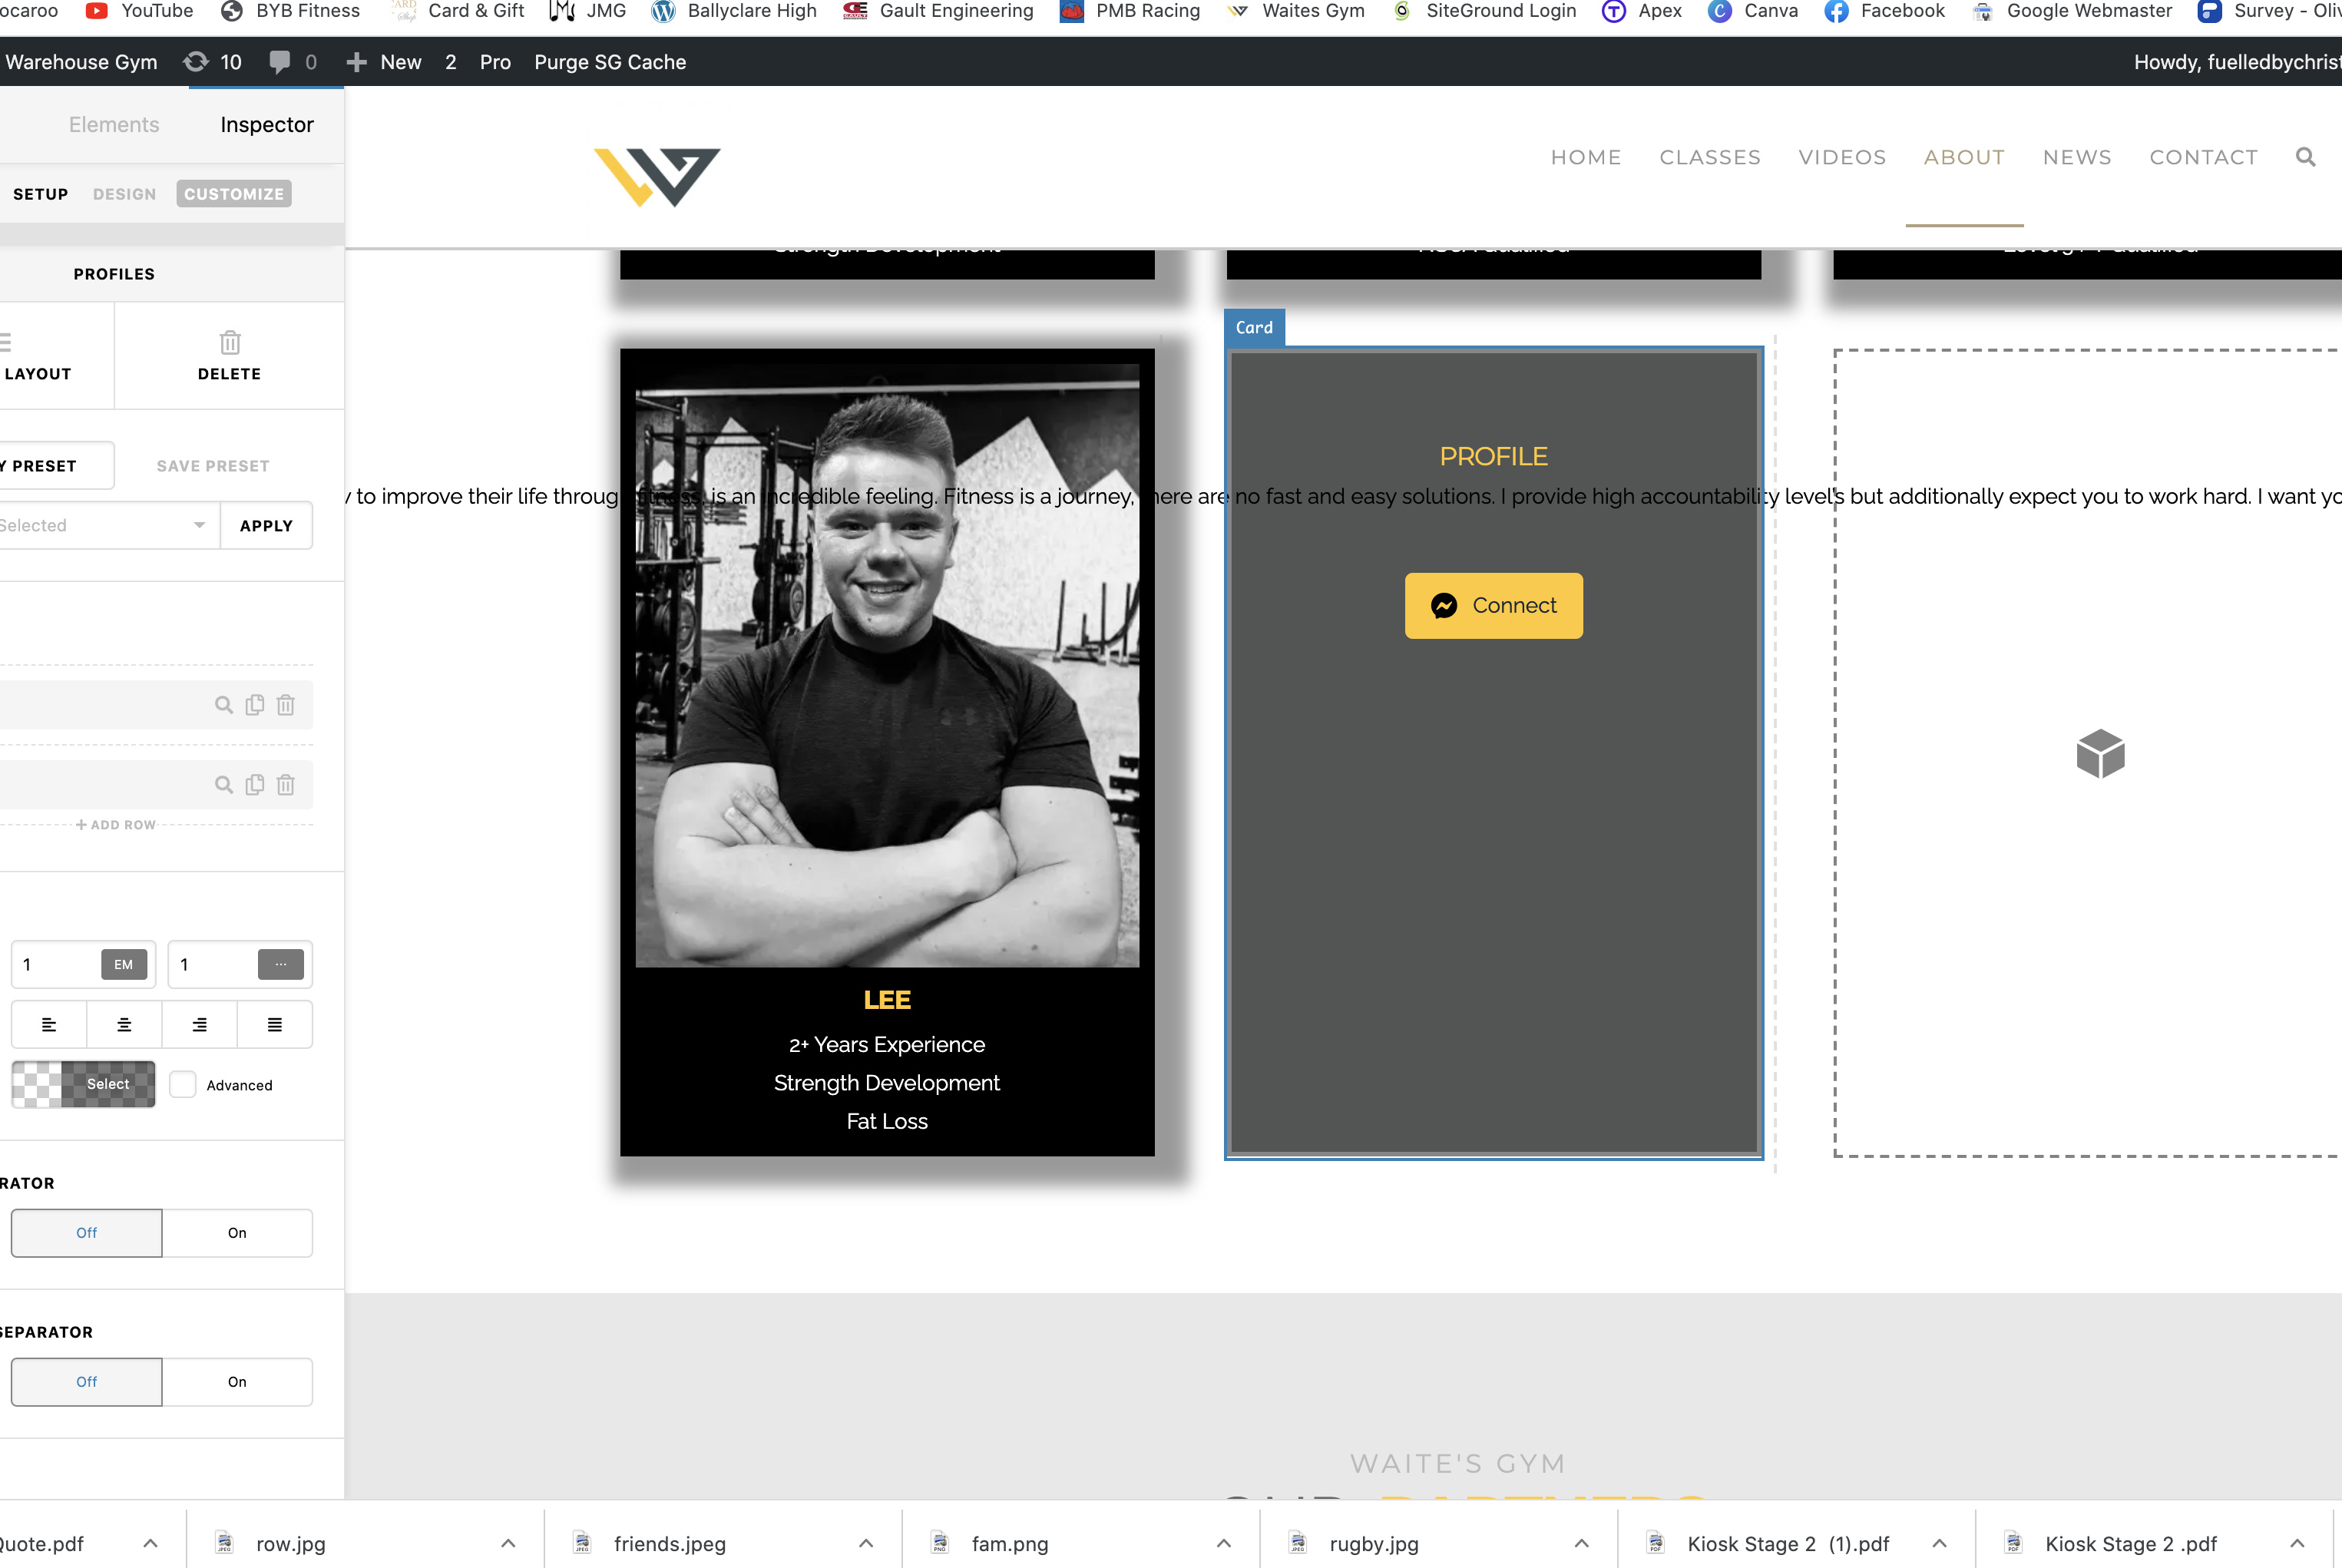Viewport: 2342px width, 1568px height.
Task: Switch to the Inspector tab
Action: tap(267, 125)
